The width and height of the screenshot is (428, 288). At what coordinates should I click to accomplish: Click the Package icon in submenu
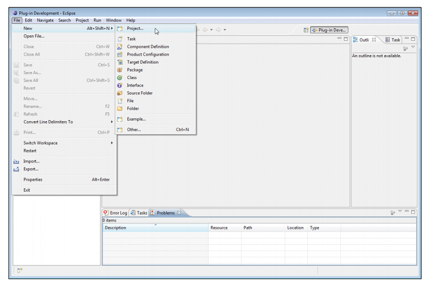120,70
